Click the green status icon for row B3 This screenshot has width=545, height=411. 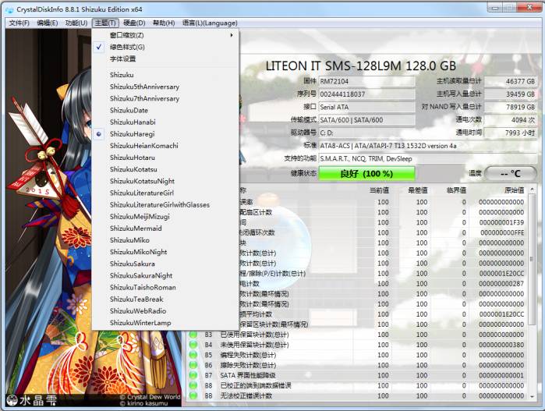[x=193, y=335]
